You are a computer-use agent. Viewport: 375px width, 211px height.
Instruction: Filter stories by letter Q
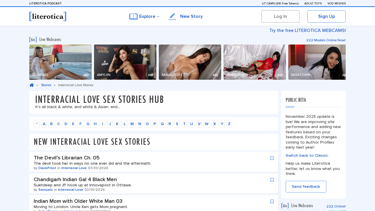[x=162, y=124]
